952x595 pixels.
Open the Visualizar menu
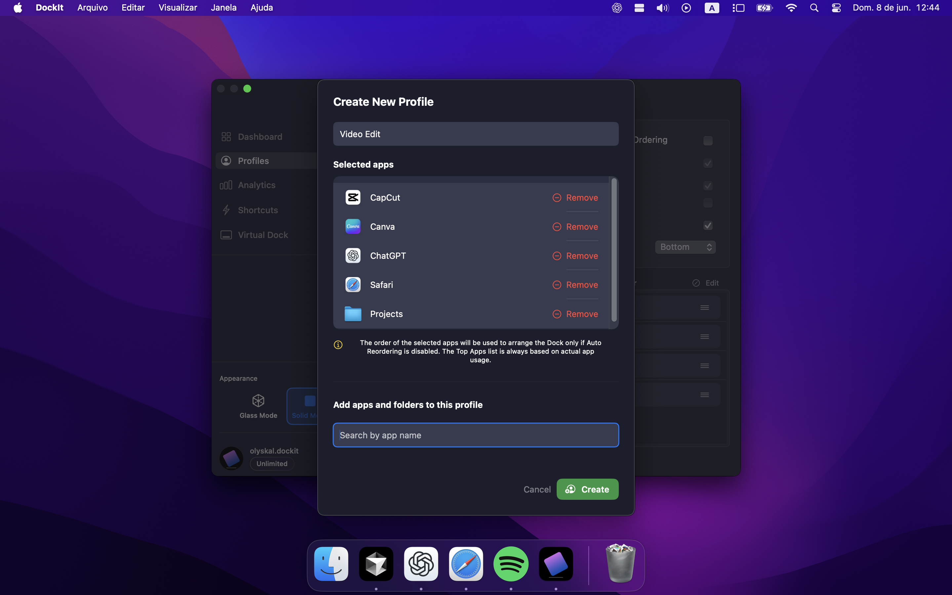pos(178,8)
